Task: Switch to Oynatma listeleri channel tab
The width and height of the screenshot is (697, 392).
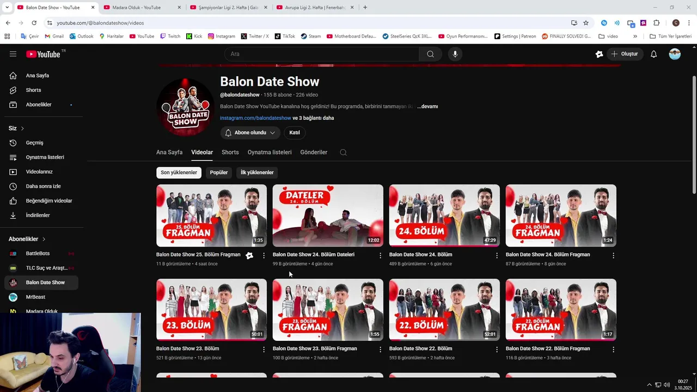Action: click(270, 152)
